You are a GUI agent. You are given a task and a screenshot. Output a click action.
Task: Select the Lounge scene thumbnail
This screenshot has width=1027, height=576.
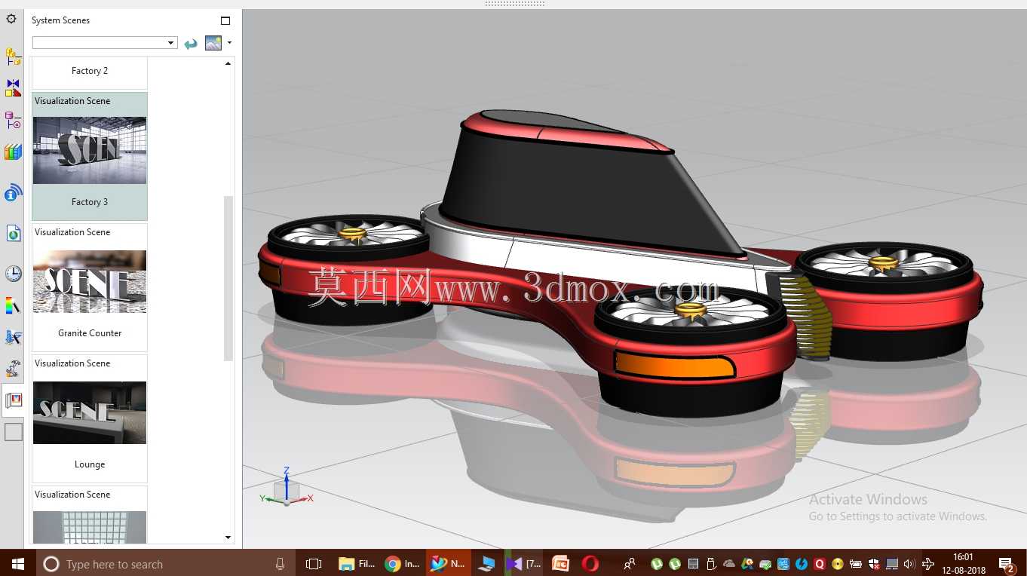(90, 412)
